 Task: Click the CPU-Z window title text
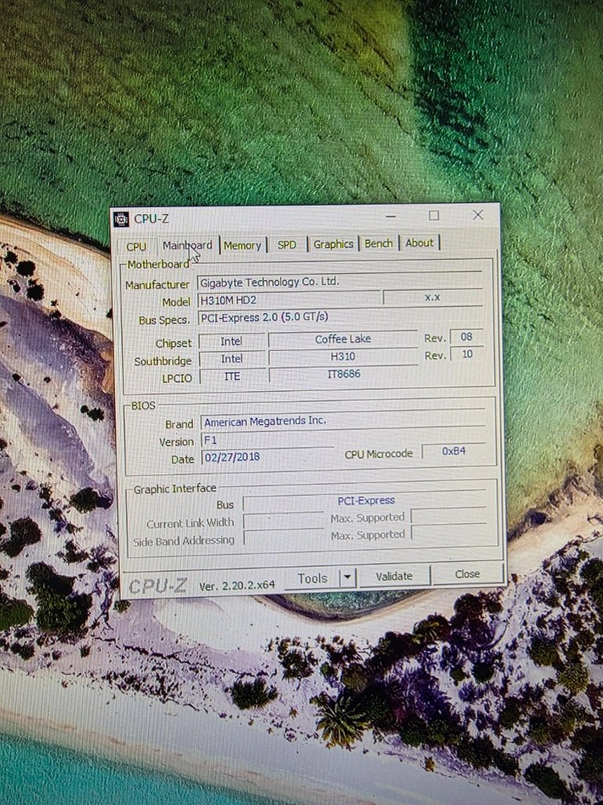pyautogui.click(x=151, y=219)
